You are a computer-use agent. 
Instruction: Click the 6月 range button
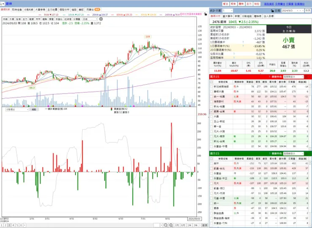tap(183, 225)
